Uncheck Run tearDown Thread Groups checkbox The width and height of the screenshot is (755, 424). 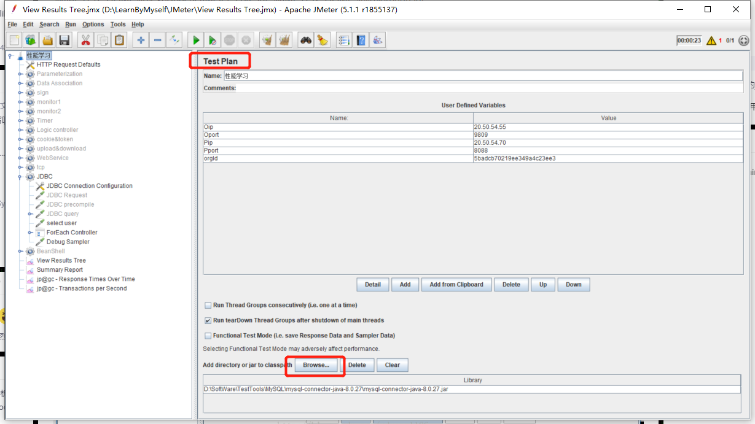click(x=208, y=320)
